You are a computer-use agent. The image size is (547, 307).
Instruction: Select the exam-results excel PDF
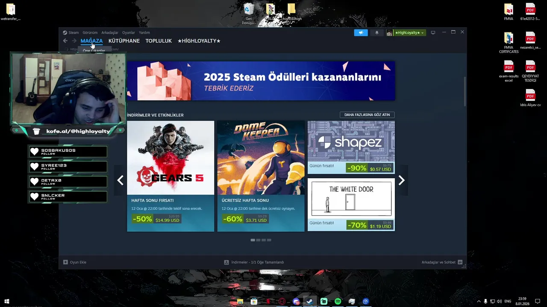509,71
